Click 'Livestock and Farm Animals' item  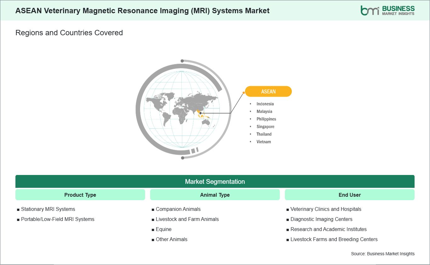187,219
